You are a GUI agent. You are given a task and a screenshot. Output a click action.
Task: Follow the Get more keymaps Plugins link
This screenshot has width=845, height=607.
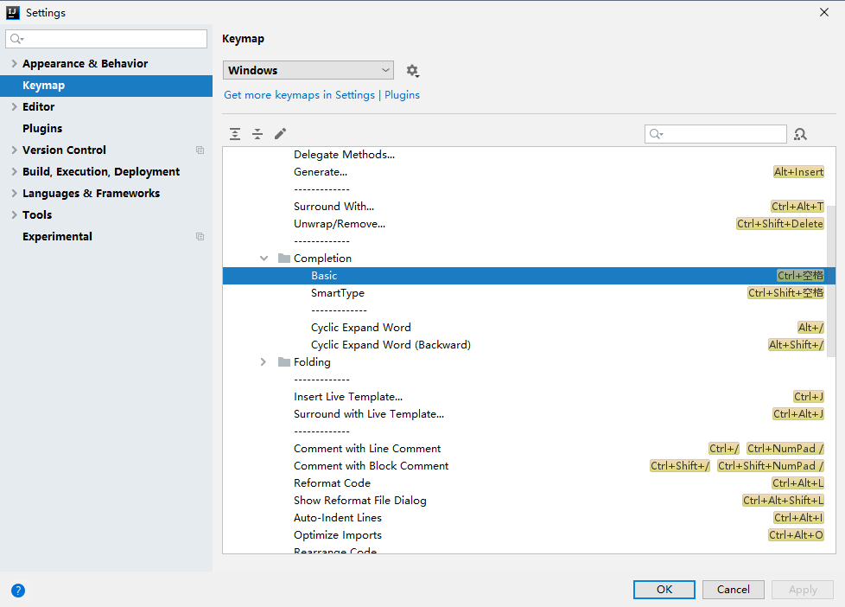pyautogui.click(x=321, y=95)
